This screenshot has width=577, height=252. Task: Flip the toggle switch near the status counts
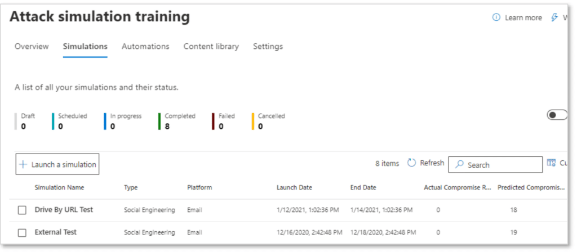click(x=557, y=115)
